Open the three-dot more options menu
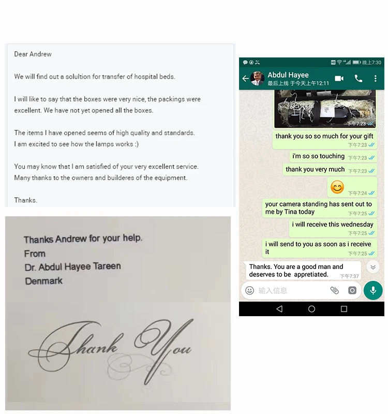The image size is (388, 414). pyautogui.click(x=376, y=79)
